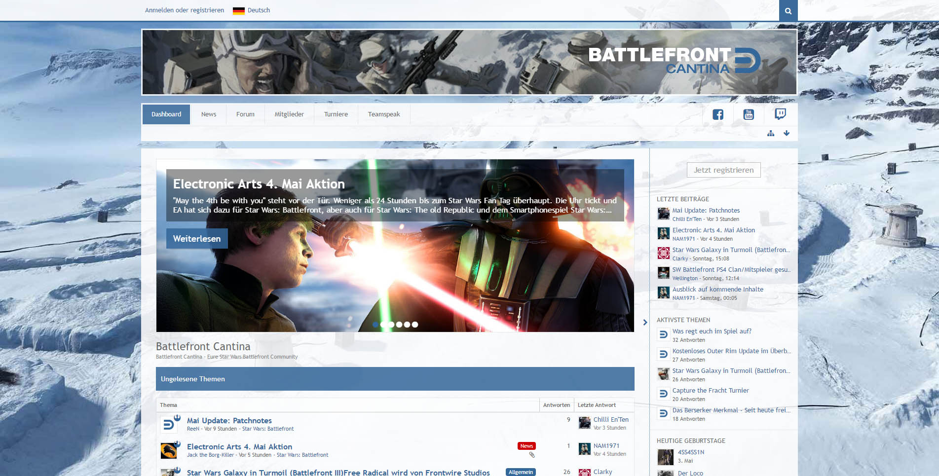The height and width of the screenshot is (476, 939).
Task: Click 'Jack the Borg-Killer' author name
Action: tap(211, 455)
